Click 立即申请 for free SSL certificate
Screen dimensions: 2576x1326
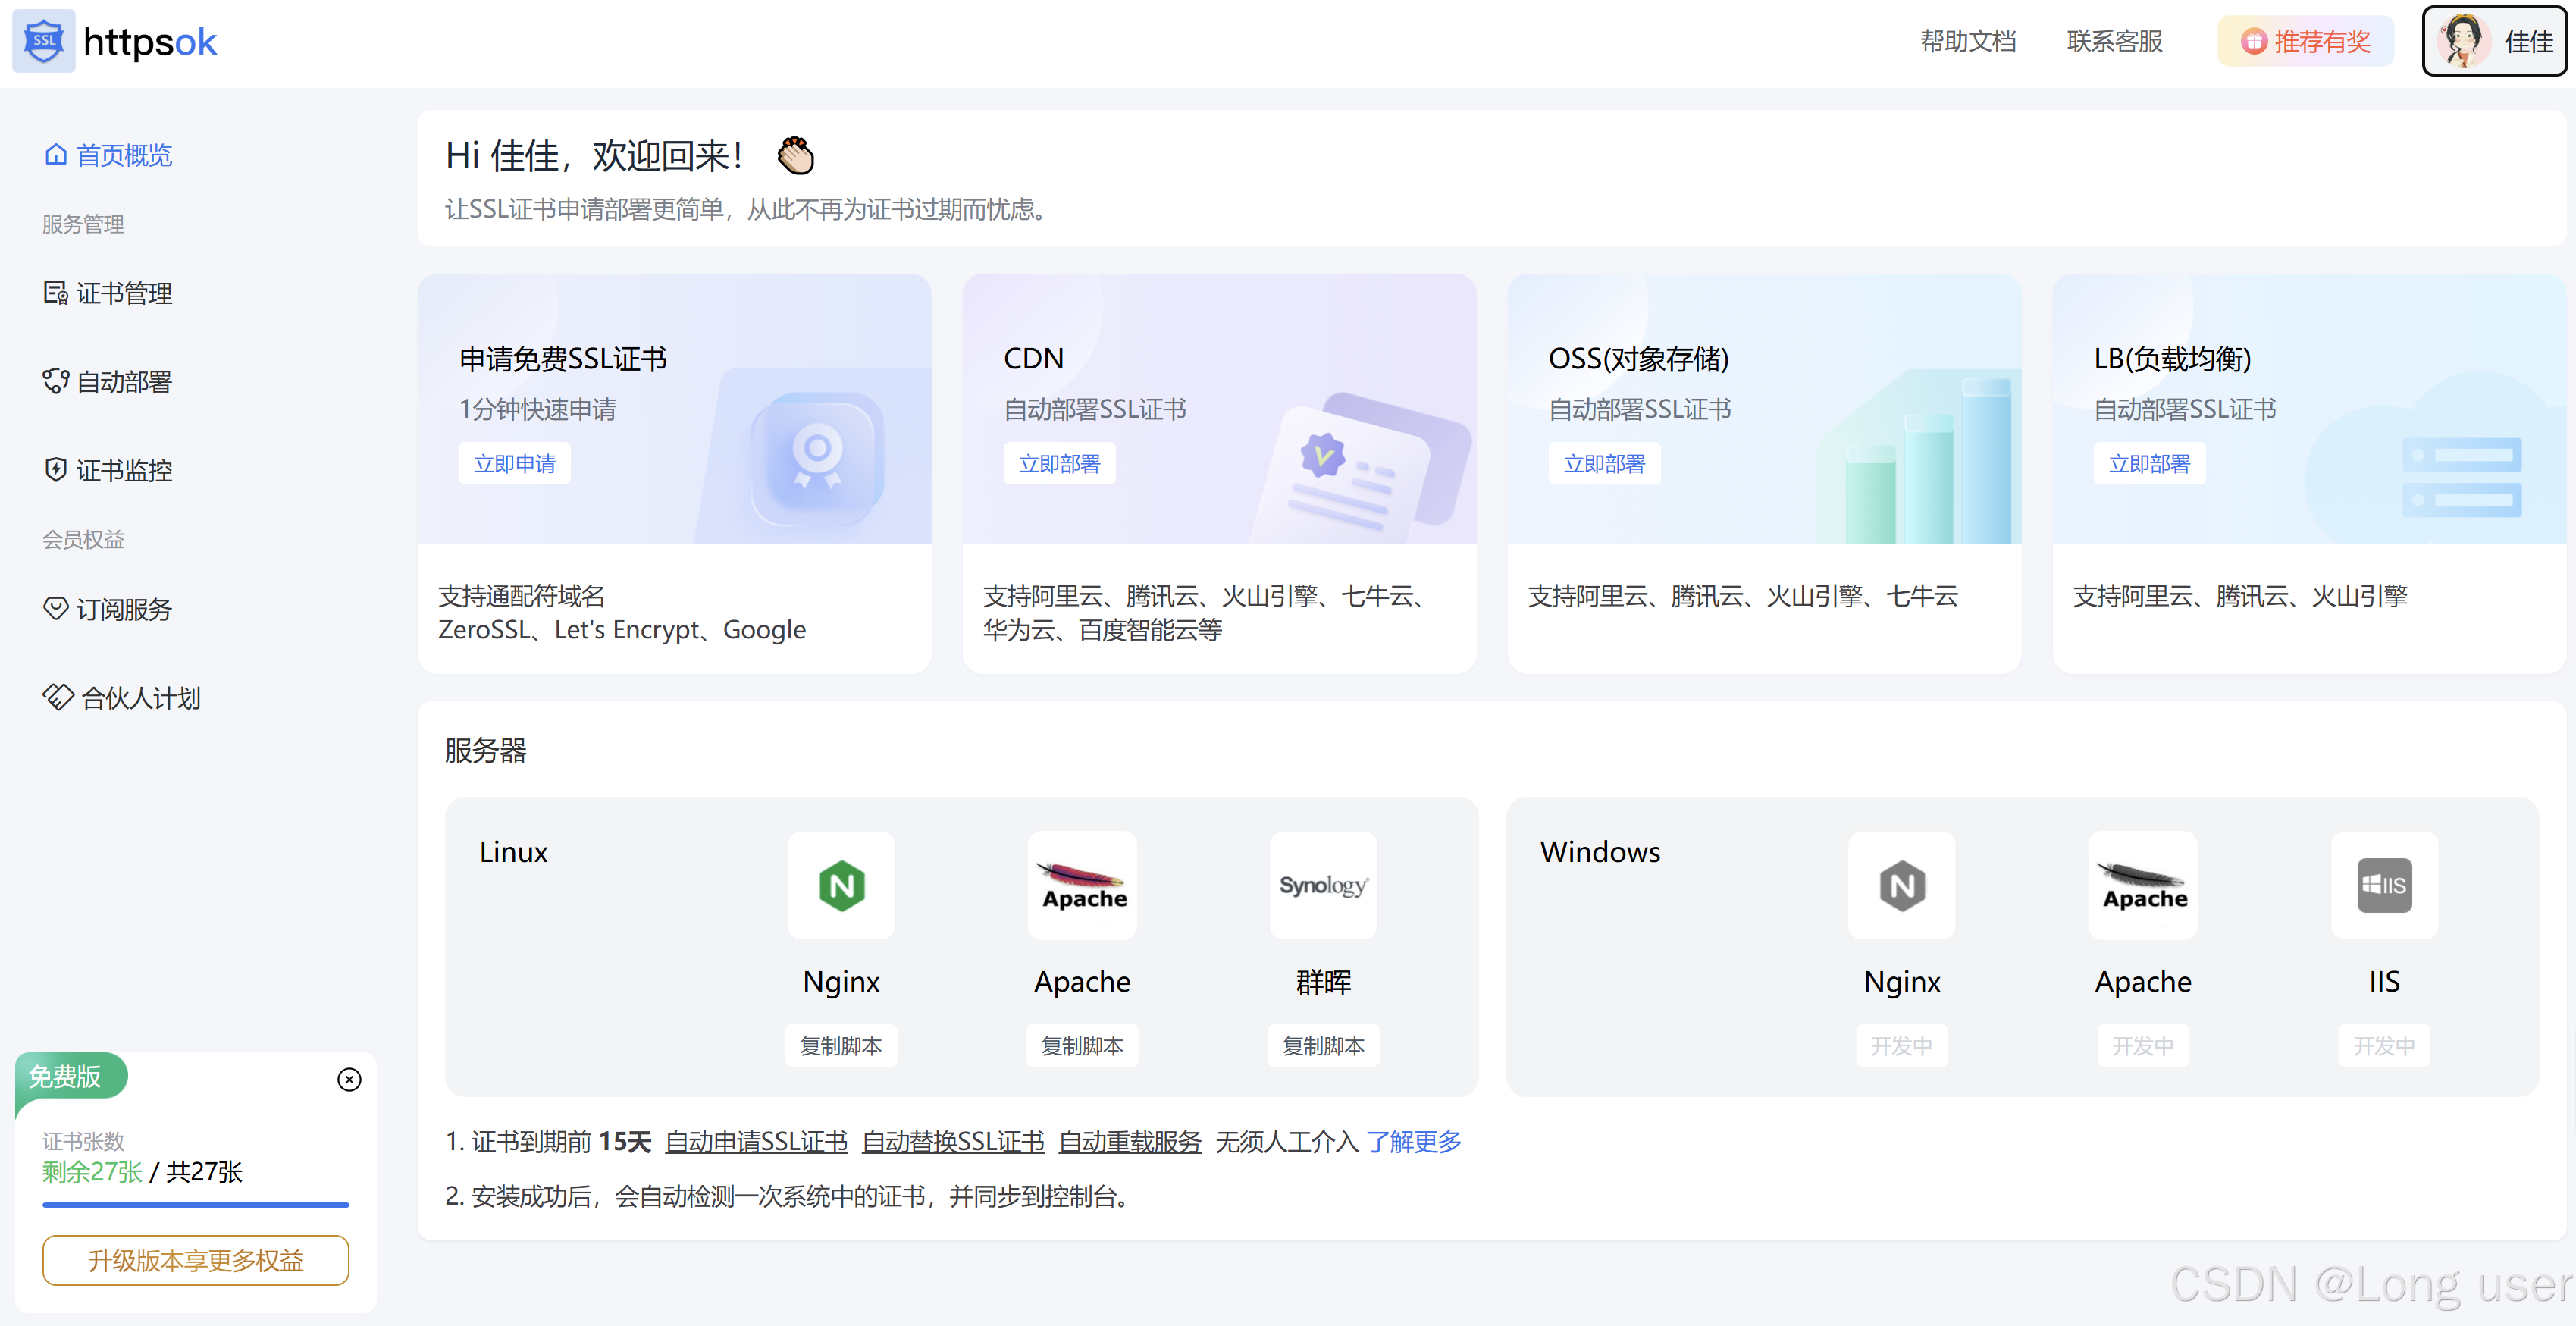[514, 463]
